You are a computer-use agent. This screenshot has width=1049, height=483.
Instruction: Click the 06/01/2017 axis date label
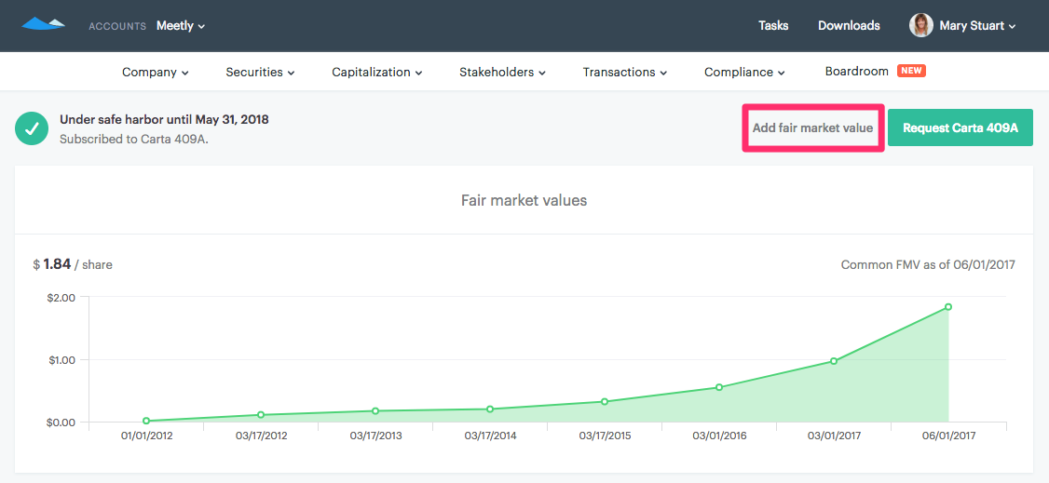pyautogui.click(x=948, y=436)
